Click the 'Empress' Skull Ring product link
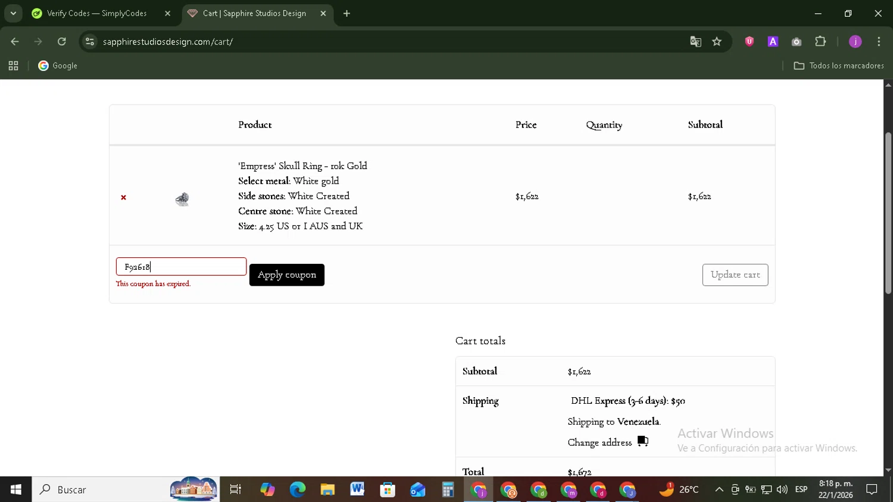 302,166
